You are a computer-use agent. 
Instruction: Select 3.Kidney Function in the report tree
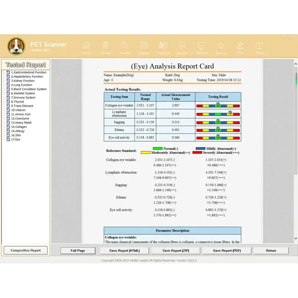(22, 81)
